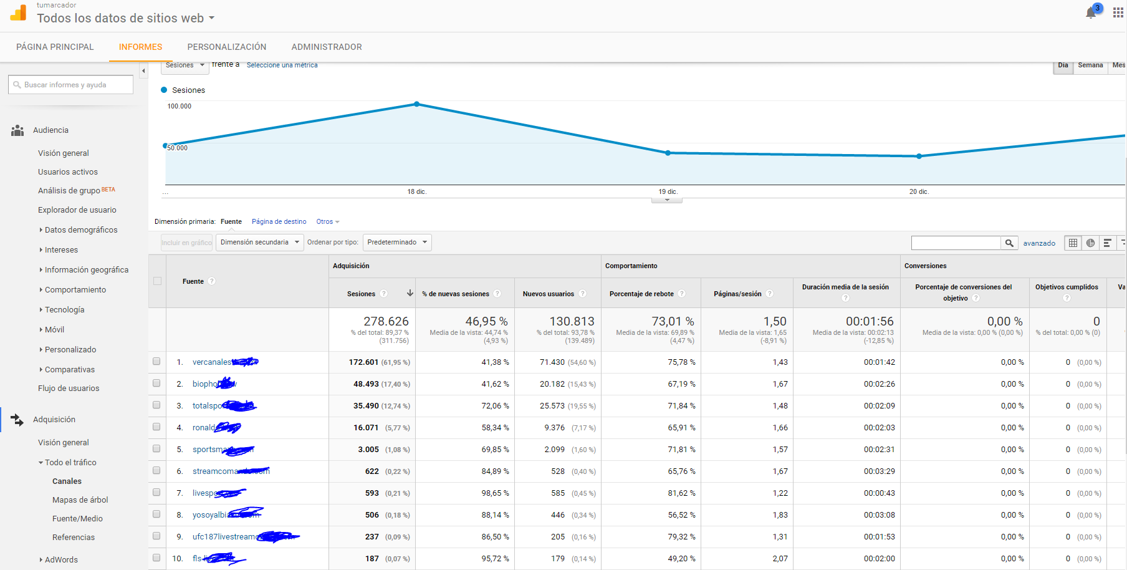
Task: Switch to pie chart percentage view
Action: coord(1090,243)
